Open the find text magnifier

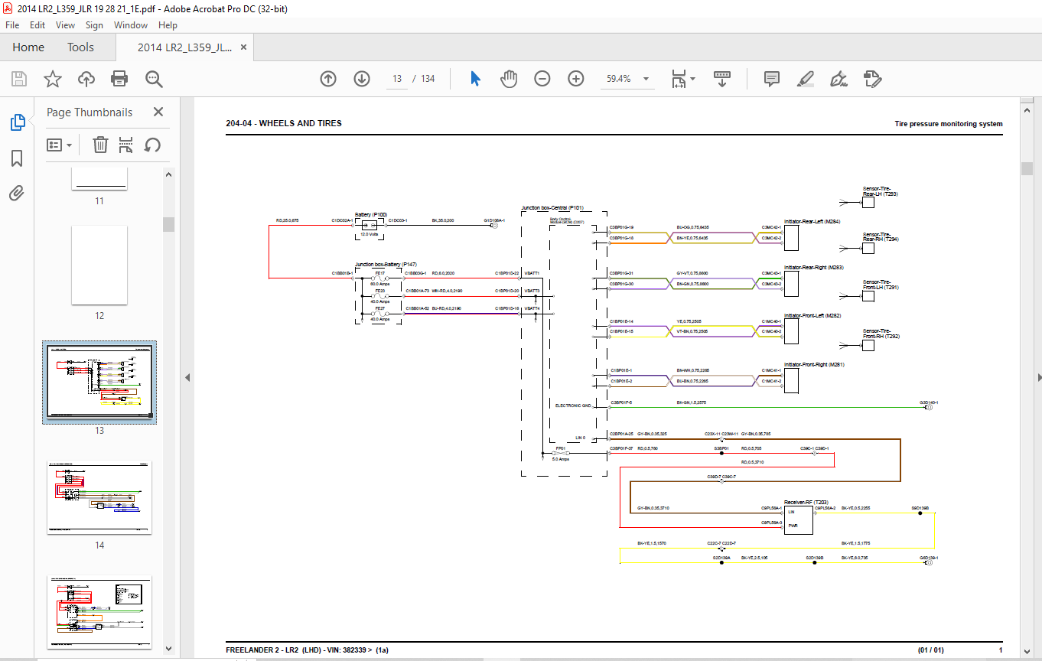point(154,79)
